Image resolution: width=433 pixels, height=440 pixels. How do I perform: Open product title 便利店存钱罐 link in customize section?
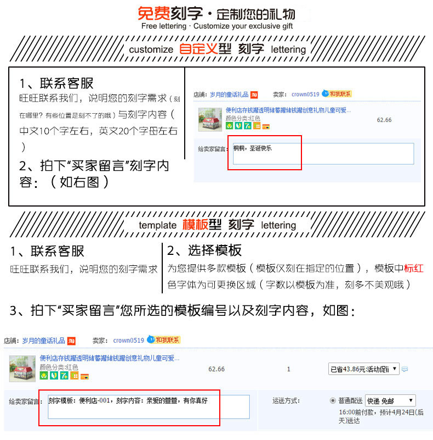[x=288, y=110]
